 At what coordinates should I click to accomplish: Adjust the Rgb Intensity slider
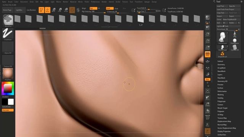coord(93,11)
